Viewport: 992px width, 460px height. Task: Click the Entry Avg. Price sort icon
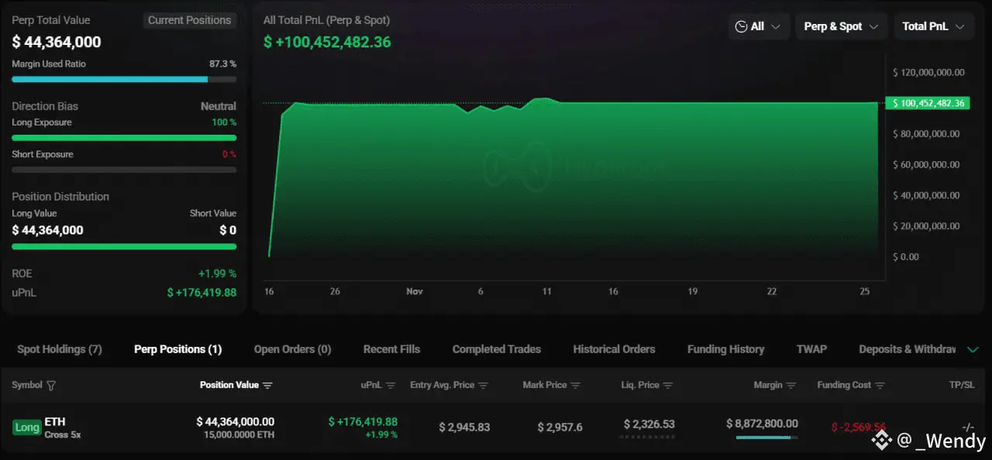tap(483, 386)
